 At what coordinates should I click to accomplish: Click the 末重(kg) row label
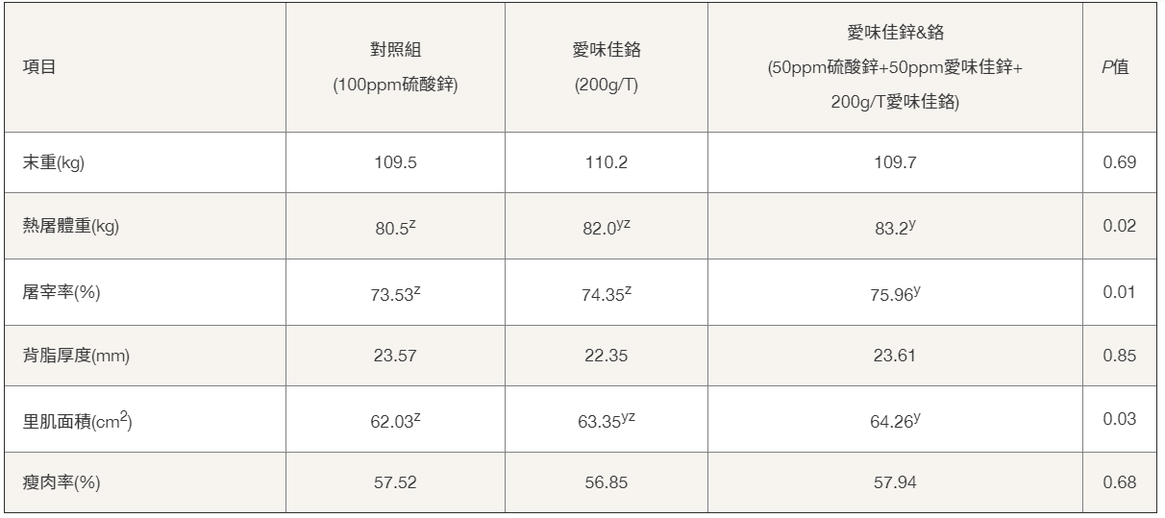click(x=54, y=163)
